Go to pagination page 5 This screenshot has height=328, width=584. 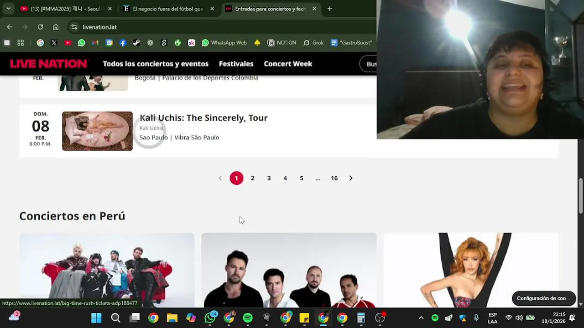[302, 178]
